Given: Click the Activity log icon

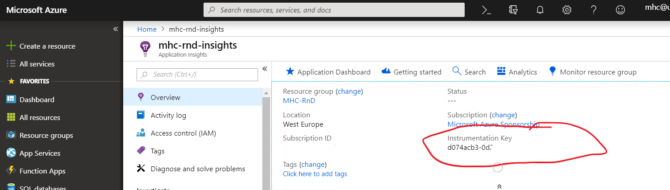Looking at the screenshot, I should [x=141, y=115].
